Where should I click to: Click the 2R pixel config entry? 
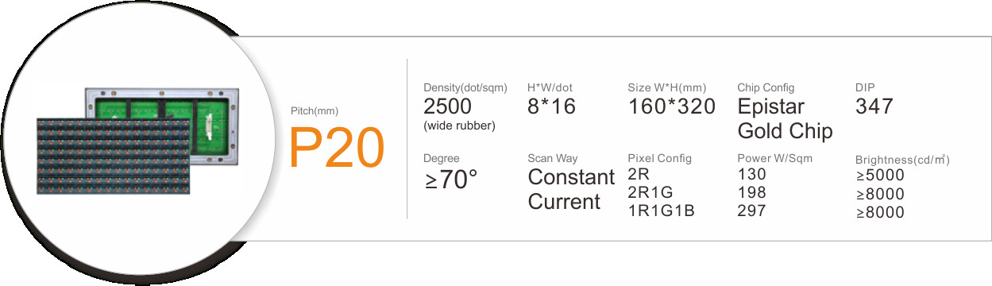[639, 174]
